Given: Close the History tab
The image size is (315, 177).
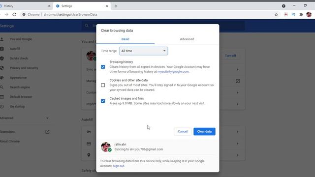Looking at the screenshot, I should click(49, 6).
